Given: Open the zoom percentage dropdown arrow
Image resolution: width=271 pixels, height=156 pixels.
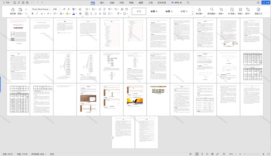Looking at the screenshot, I should 236,154.
